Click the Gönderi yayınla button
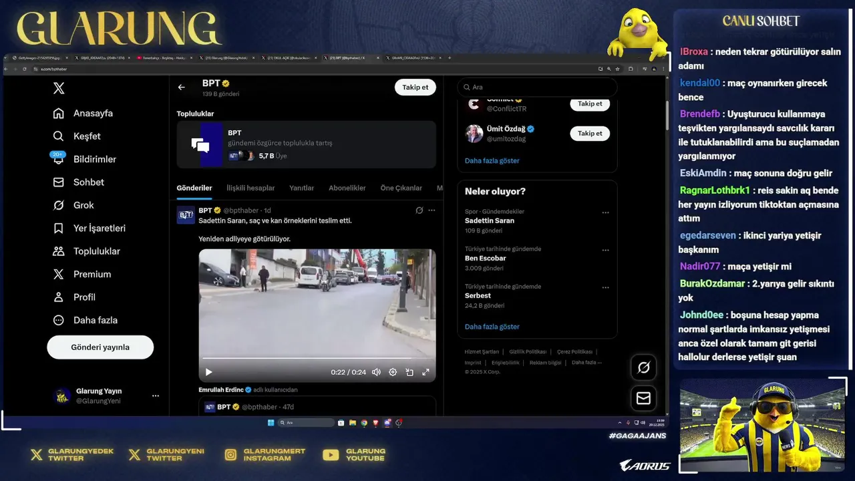Screen dimensions: 855x481 (100, 347)
